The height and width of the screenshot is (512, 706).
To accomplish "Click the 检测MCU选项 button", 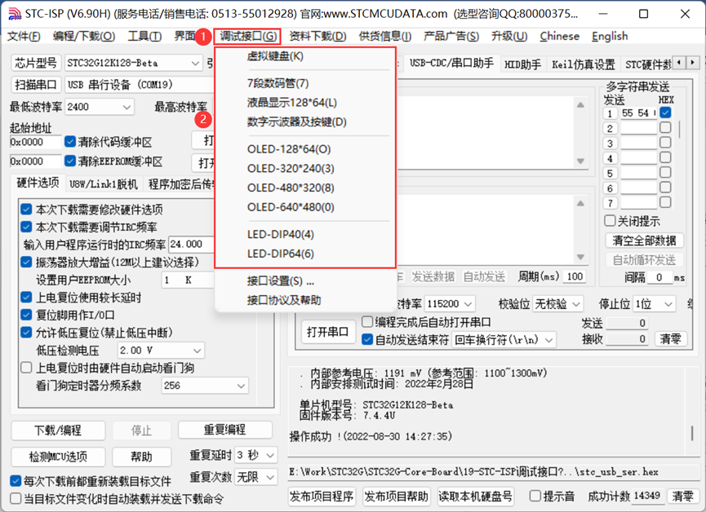I will click(x=58, y=457).
